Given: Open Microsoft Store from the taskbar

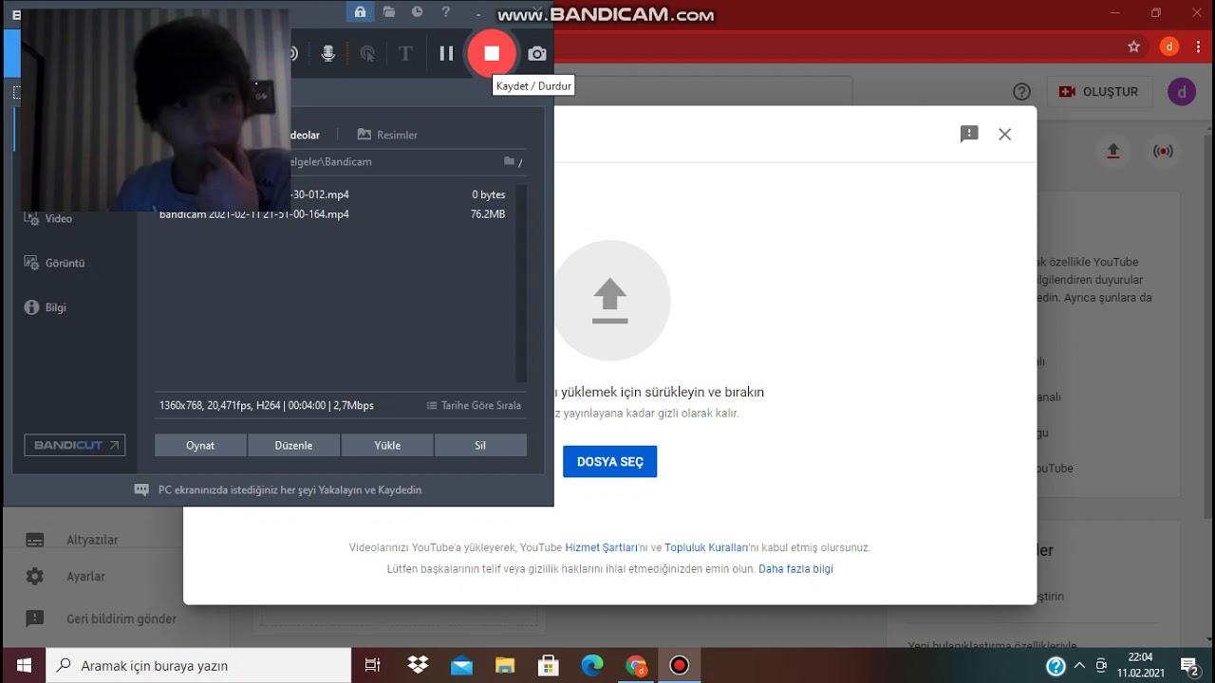Looking at the screenshot, I should point(549,665).
